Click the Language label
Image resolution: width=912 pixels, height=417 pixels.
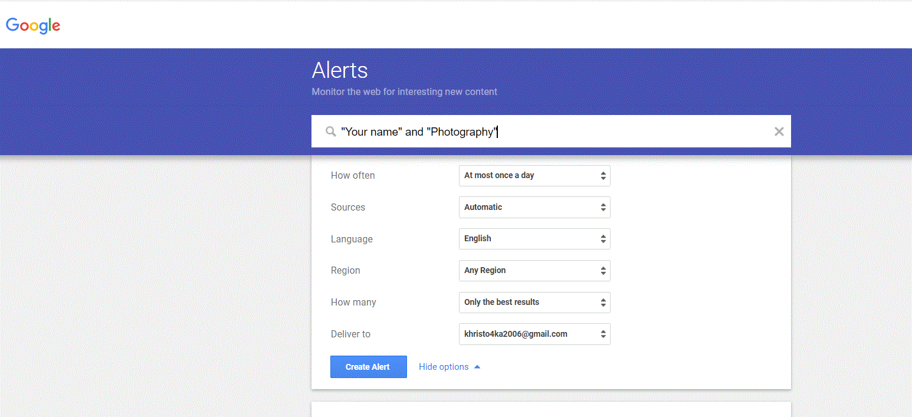352,239
